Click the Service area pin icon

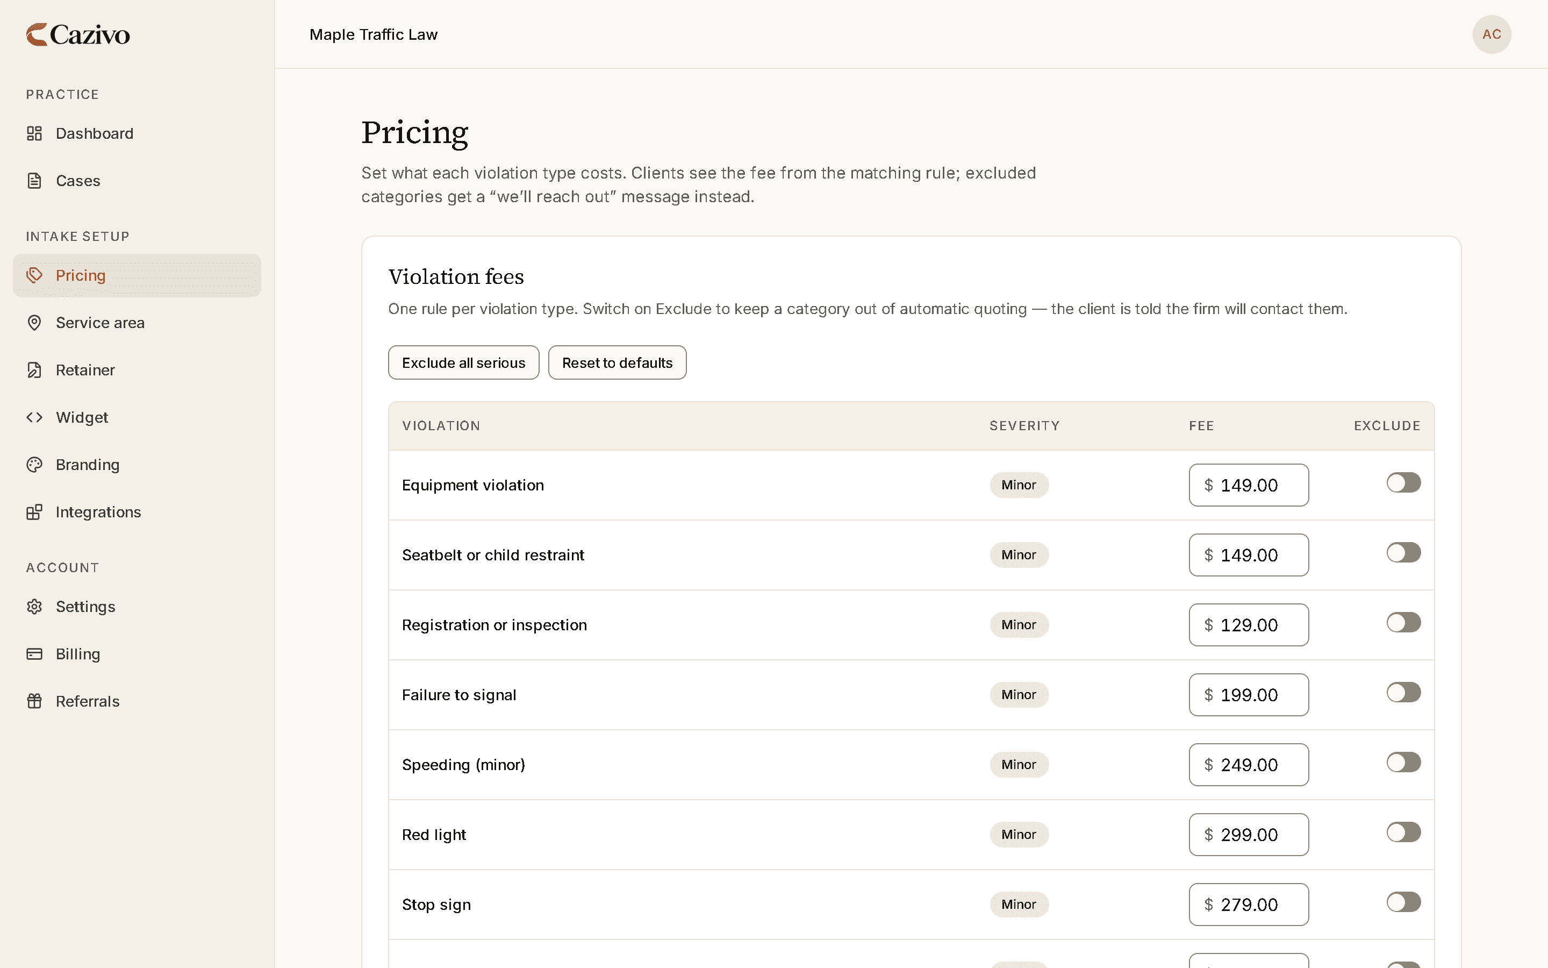click(x=34, y=323)
